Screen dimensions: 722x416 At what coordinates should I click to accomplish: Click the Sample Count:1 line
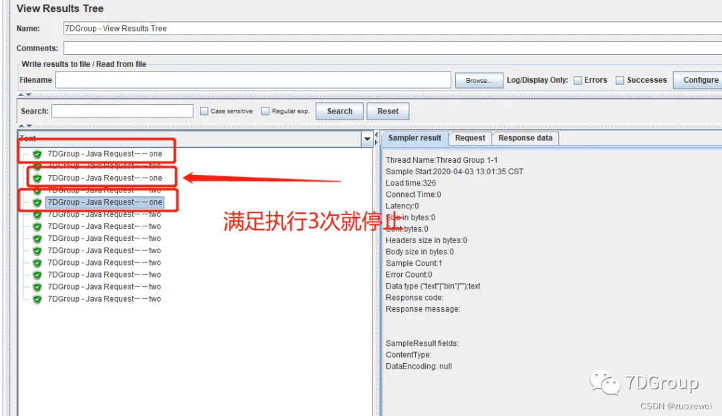[414, 263]
